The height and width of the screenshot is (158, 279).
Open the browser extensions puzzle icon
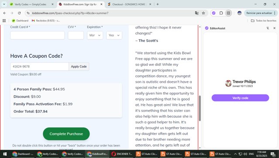pyautogui.click(x=221, y=13)
